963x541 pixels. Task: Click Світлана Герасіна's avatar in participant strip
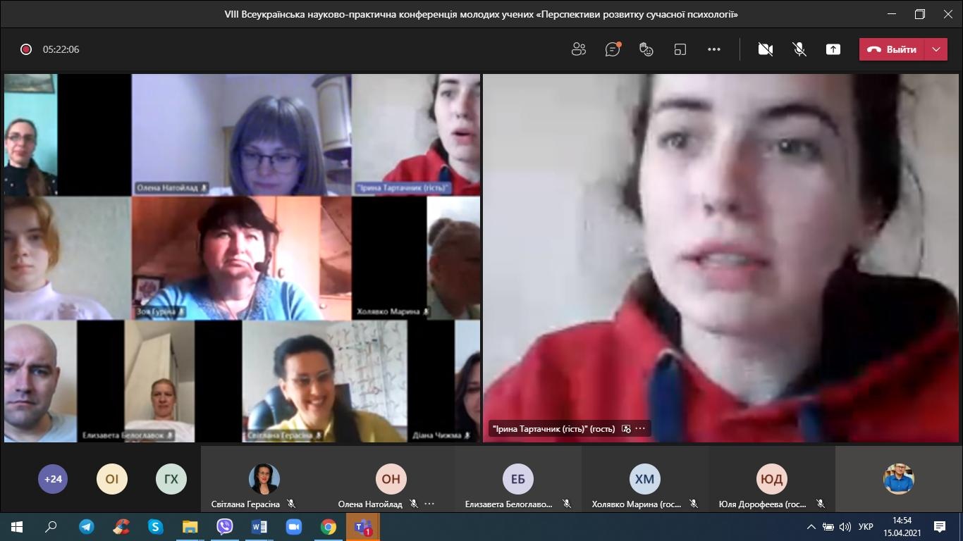pyautogui.click(x=264, y=479)
